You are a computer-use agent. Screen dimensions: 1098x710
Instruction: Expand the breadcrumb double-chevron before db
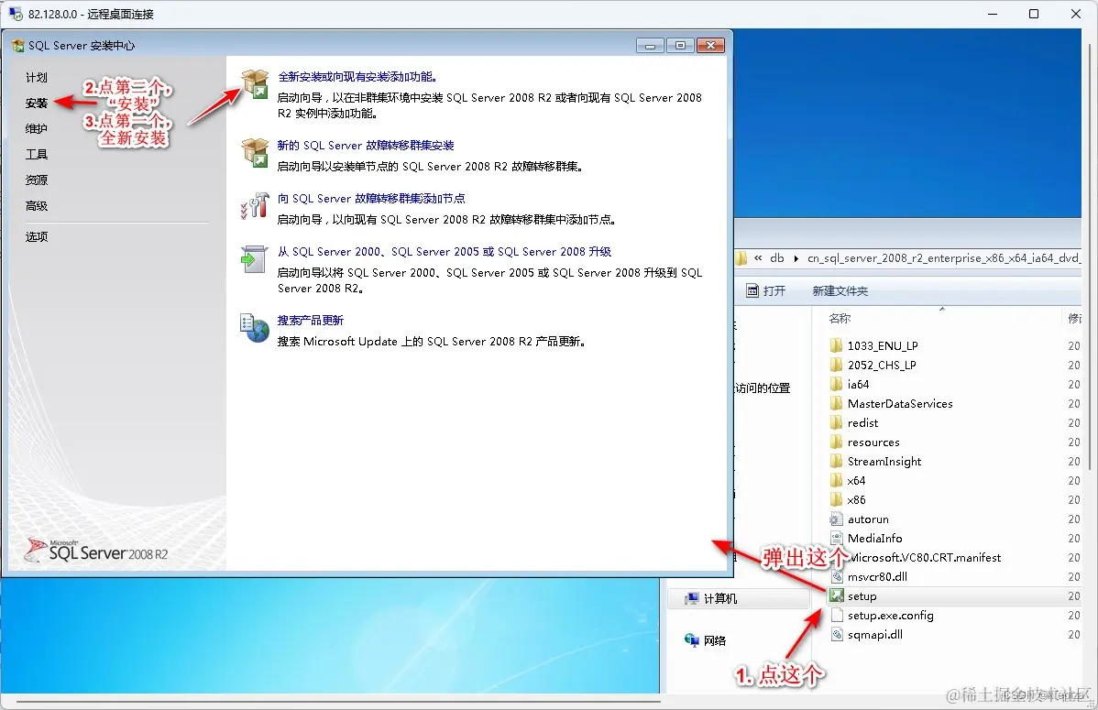tap(758, 258)
